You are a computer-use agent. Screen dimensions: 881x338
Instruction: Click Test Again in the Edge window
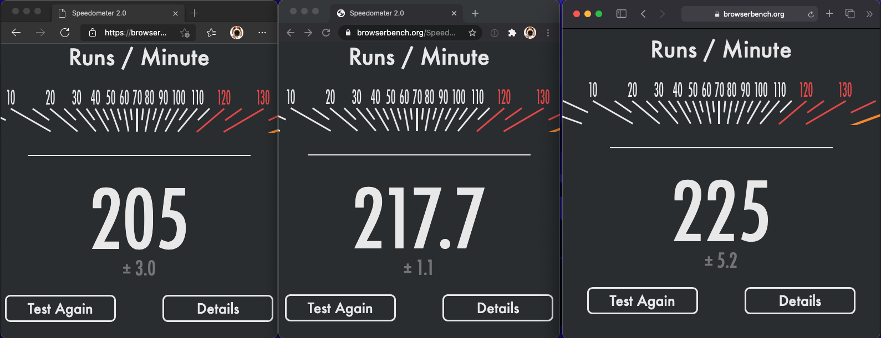[x=60, y=309]
